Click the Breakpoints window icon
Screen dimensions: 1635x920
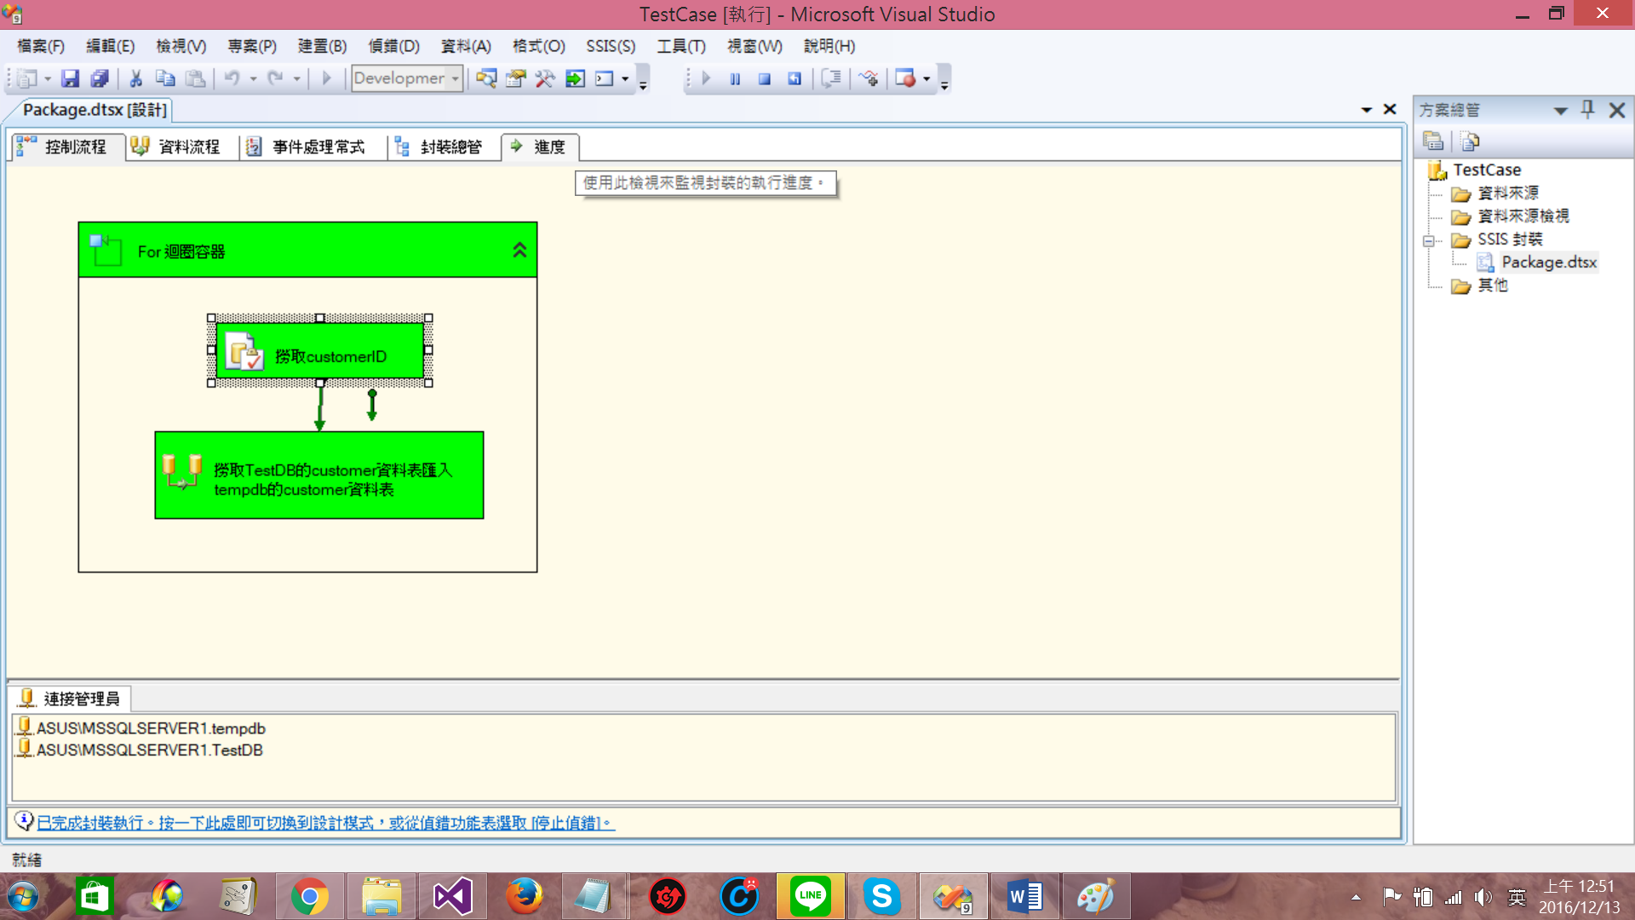tap(906, 78)
